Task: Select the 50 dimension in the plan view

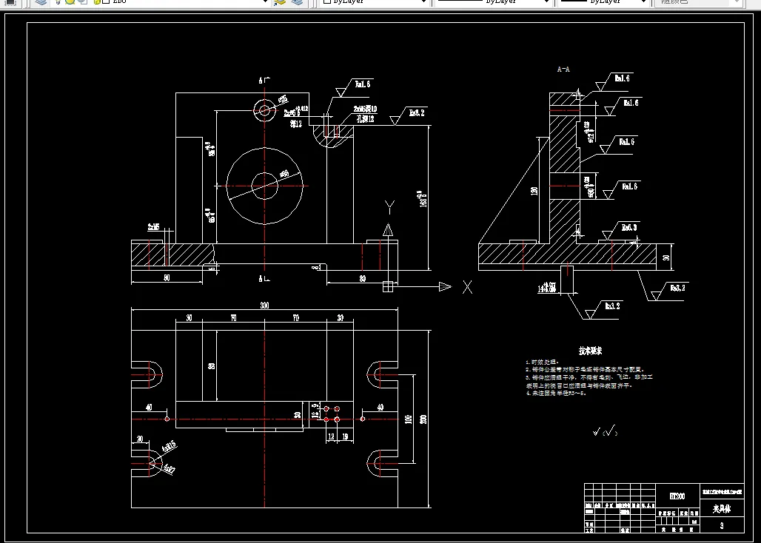Action: 298,414
